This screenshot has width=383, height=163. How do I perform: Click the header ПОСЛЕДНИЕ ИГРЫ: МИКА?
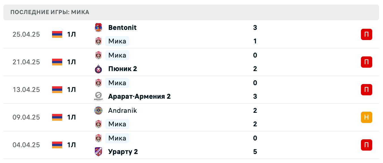[x=50, y=12]
